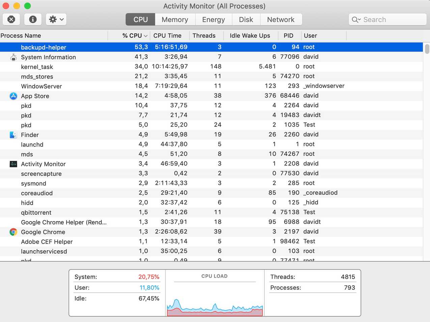Click the System Information process icon

coord(13,57)
